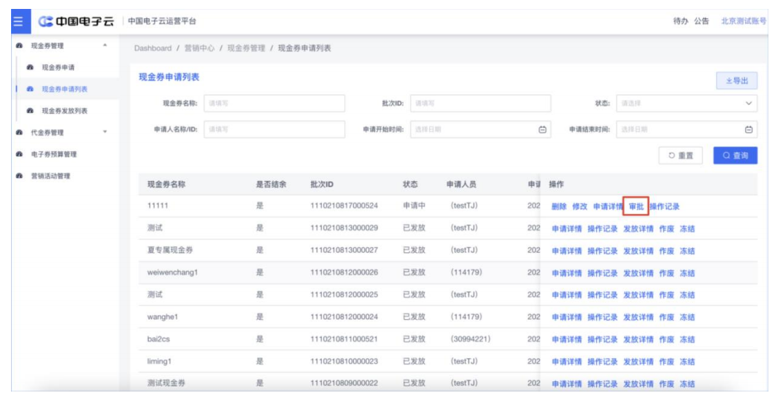Open the calendar icon for 申请开始时间

(x=542, y=129)
